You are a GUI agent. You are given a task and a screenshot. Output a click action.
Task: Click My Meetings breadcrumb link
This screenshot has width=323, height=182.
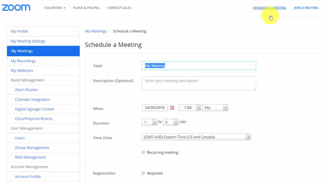coord(96,31)
